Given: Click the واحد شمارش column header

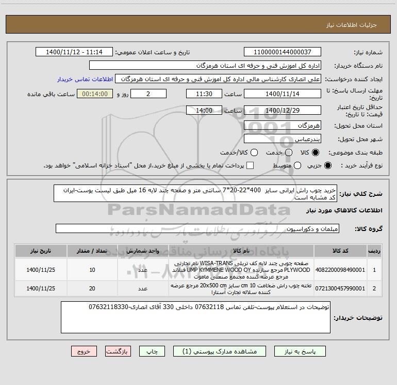Looking at the screenshot, I should click(143, 251).
